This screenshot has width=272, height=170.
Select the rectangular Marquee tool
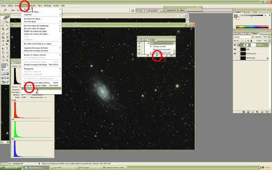tap(3, 22)
